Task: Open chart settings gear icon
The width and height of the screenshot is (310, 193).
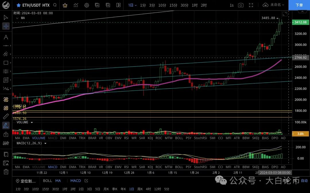Action: point(87,5)
